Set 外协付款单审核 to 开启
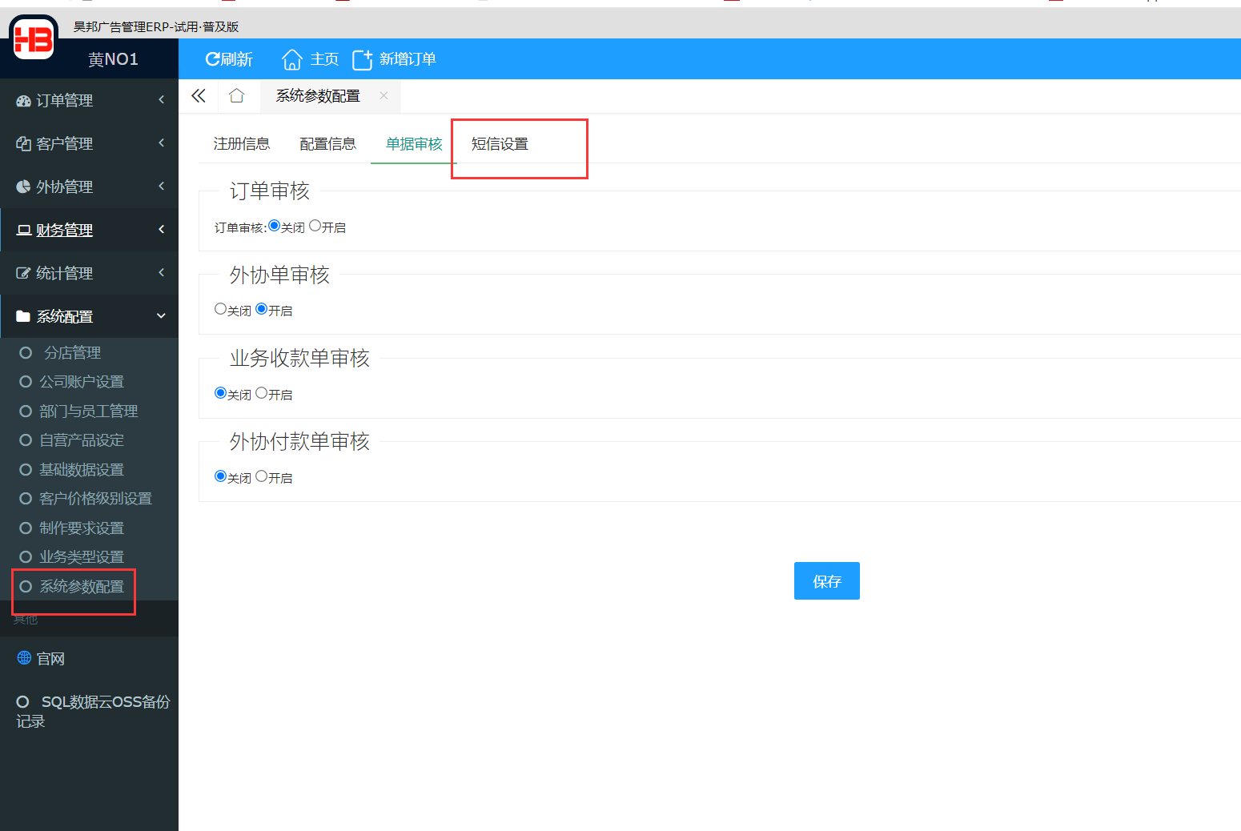The width and height of the screenshot is (1241, 831). click(x=261, y=476)
